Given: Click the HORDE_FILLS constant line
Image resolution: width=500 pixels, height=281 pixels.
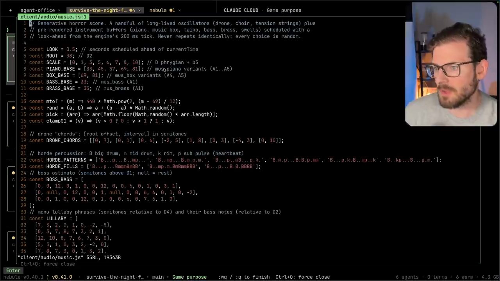Looking at the screenshot, I should tap(145, 167).
